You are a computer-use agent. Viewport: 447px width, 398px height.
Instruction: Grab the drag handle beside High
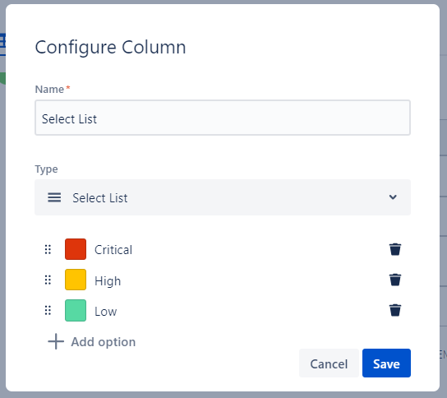click(x=48, y=280)
